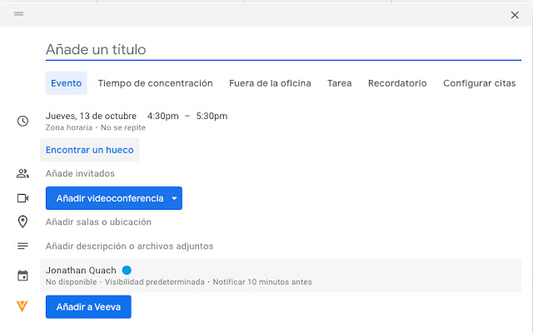Select the Tarea tab

click(339, 83)
